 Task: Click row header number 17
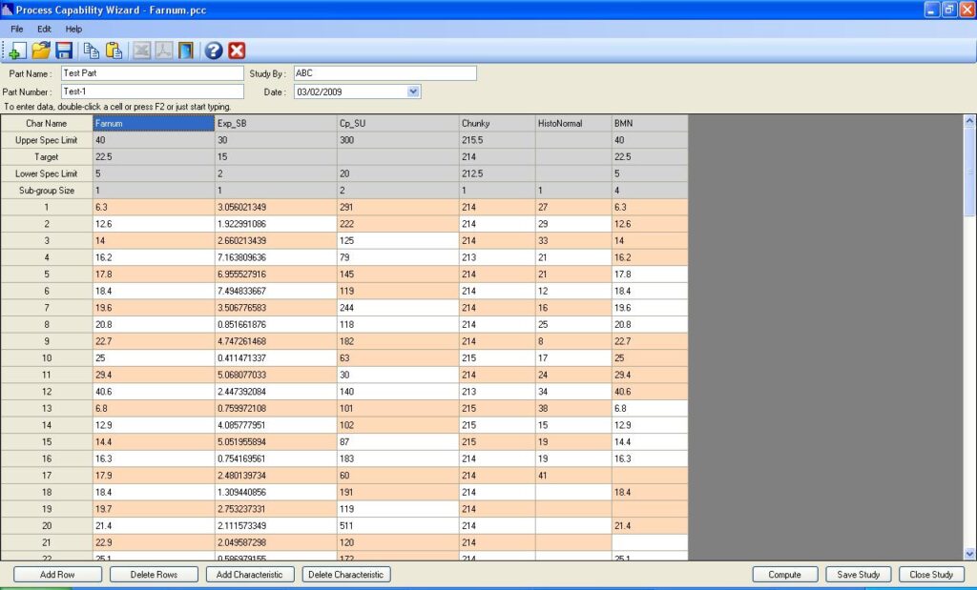pos(47,476)
